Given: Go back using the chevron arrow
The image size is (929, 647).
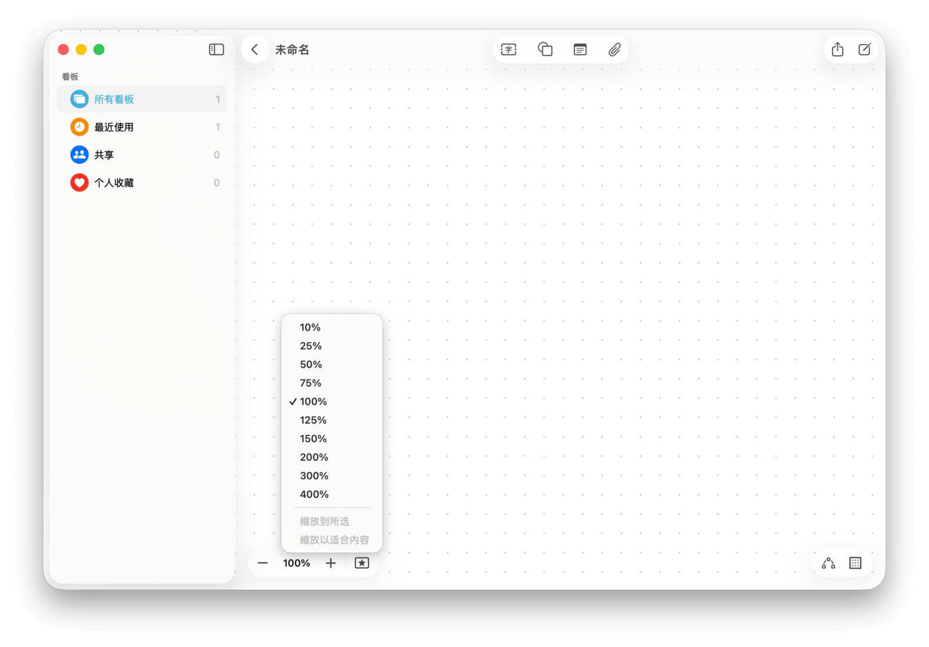Looking at the screenshot, I should point(254,49).
